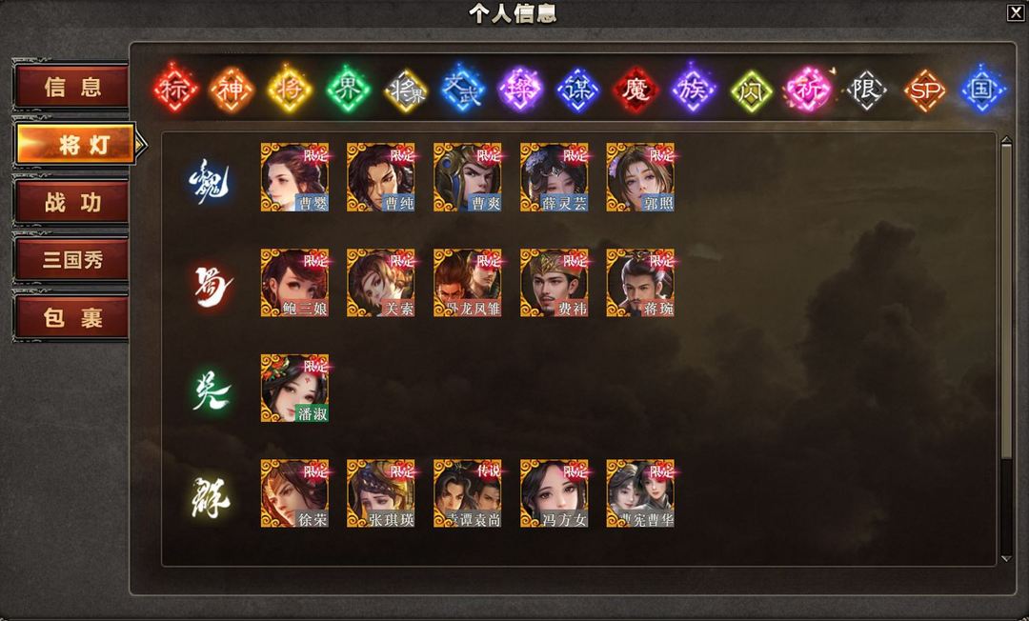
Task: Click the 曹婴 character portrait
Action: point(294,177)
